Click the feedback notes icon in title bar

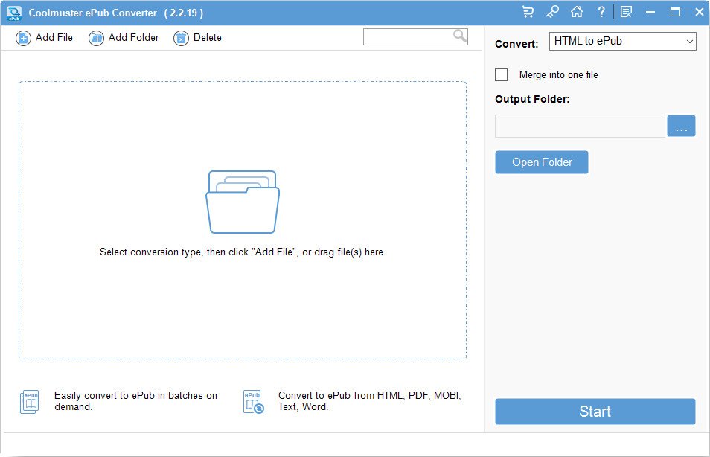point(626,12)
